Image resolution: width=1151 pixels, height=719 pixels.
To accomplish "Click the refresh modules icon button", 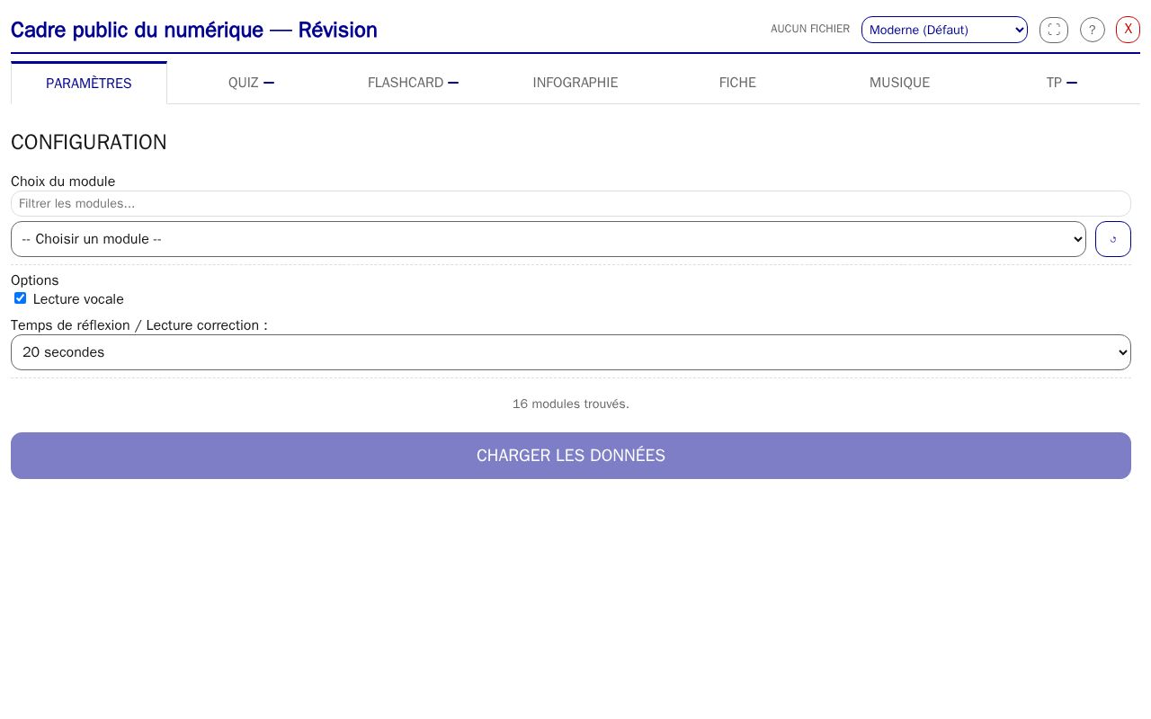I will click(x=1113, y=239).
